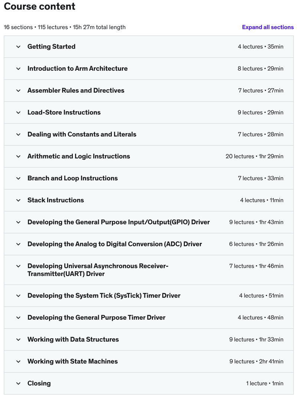Expand Working with Data Structures chevron
Viewport: 297px width, 398px height.
(x=18, y=339)
